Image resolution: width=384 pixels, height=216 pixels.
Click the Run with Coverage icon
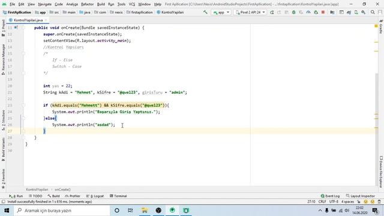[x=301, y=12]
